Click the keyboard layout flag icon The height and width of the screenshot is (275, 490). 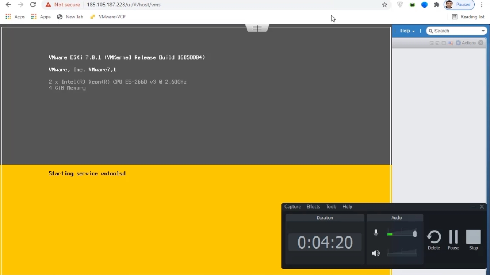pyautogui.click(x=450, y=43)
